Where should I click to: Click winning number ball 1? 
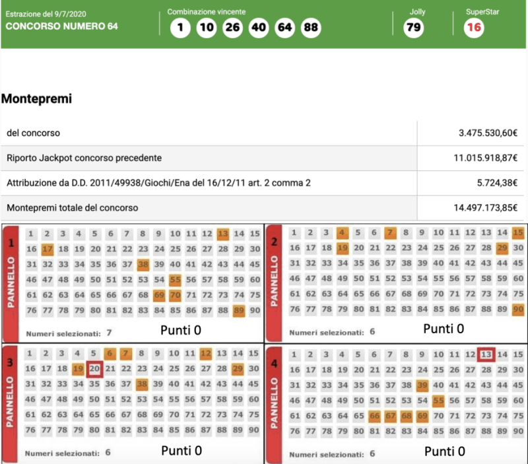tap(180, 28)
